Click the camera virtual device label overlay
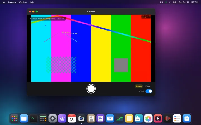 (x=47, y=19)
